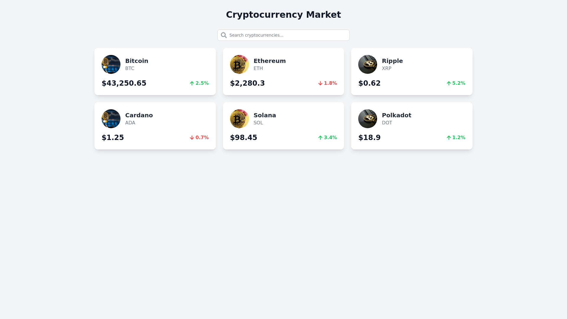
Task: Click the Bitcoin coin logo
Action: [111, 64]
